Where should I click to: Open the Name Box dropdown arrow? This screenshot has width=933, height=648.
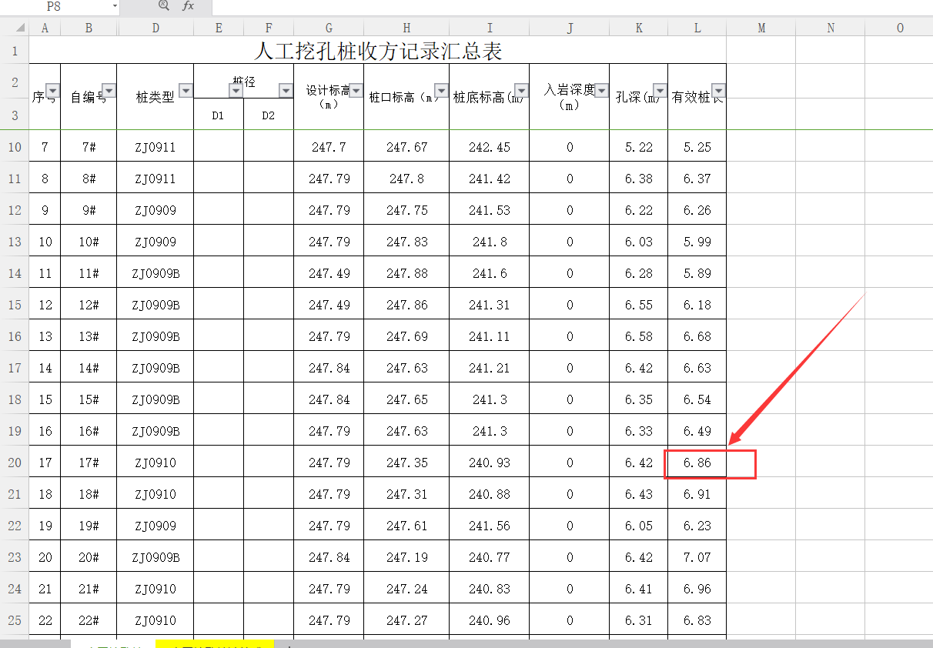click(x=115, y=6)
